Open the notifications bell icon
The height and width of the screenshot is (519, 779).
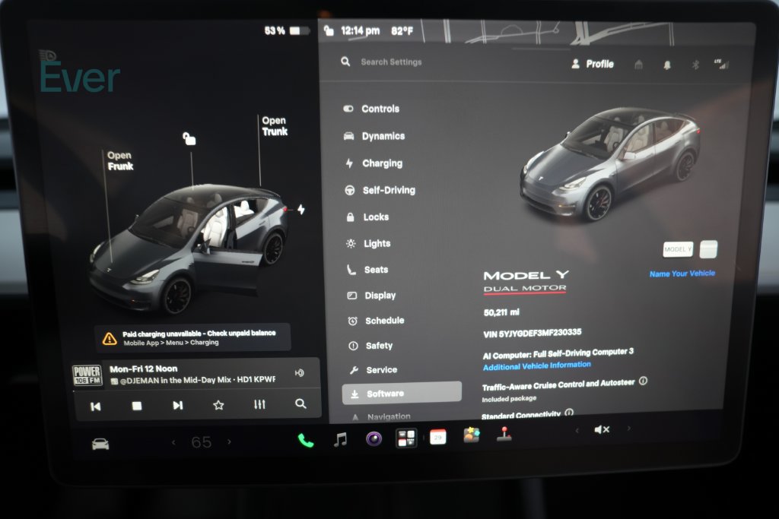667,65
